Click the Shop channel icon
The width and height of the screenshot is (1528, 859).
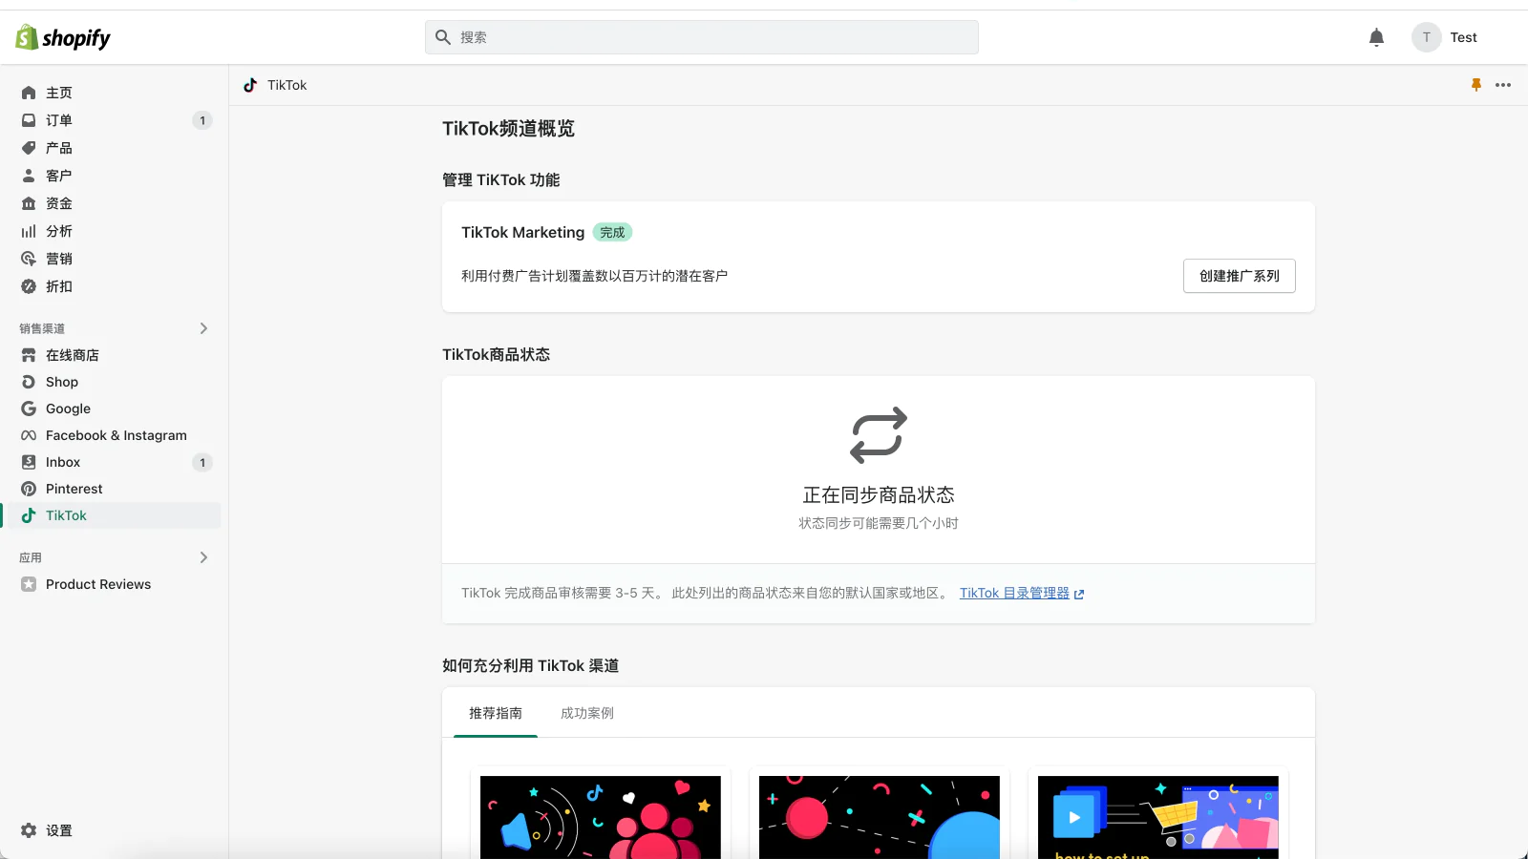pos(29,382)
